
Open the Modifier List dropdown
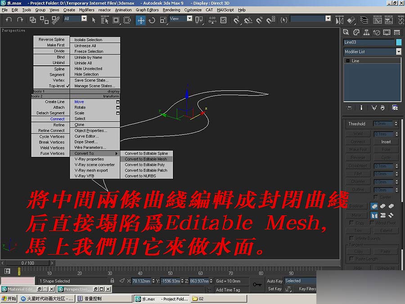pos(398,52)
